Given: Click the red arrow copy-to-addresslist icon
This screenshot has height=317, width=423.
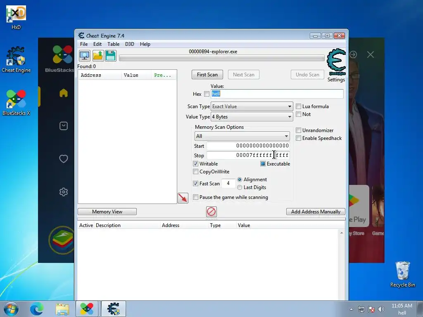Looking at the screenshot, I should (x=183, y=198).
